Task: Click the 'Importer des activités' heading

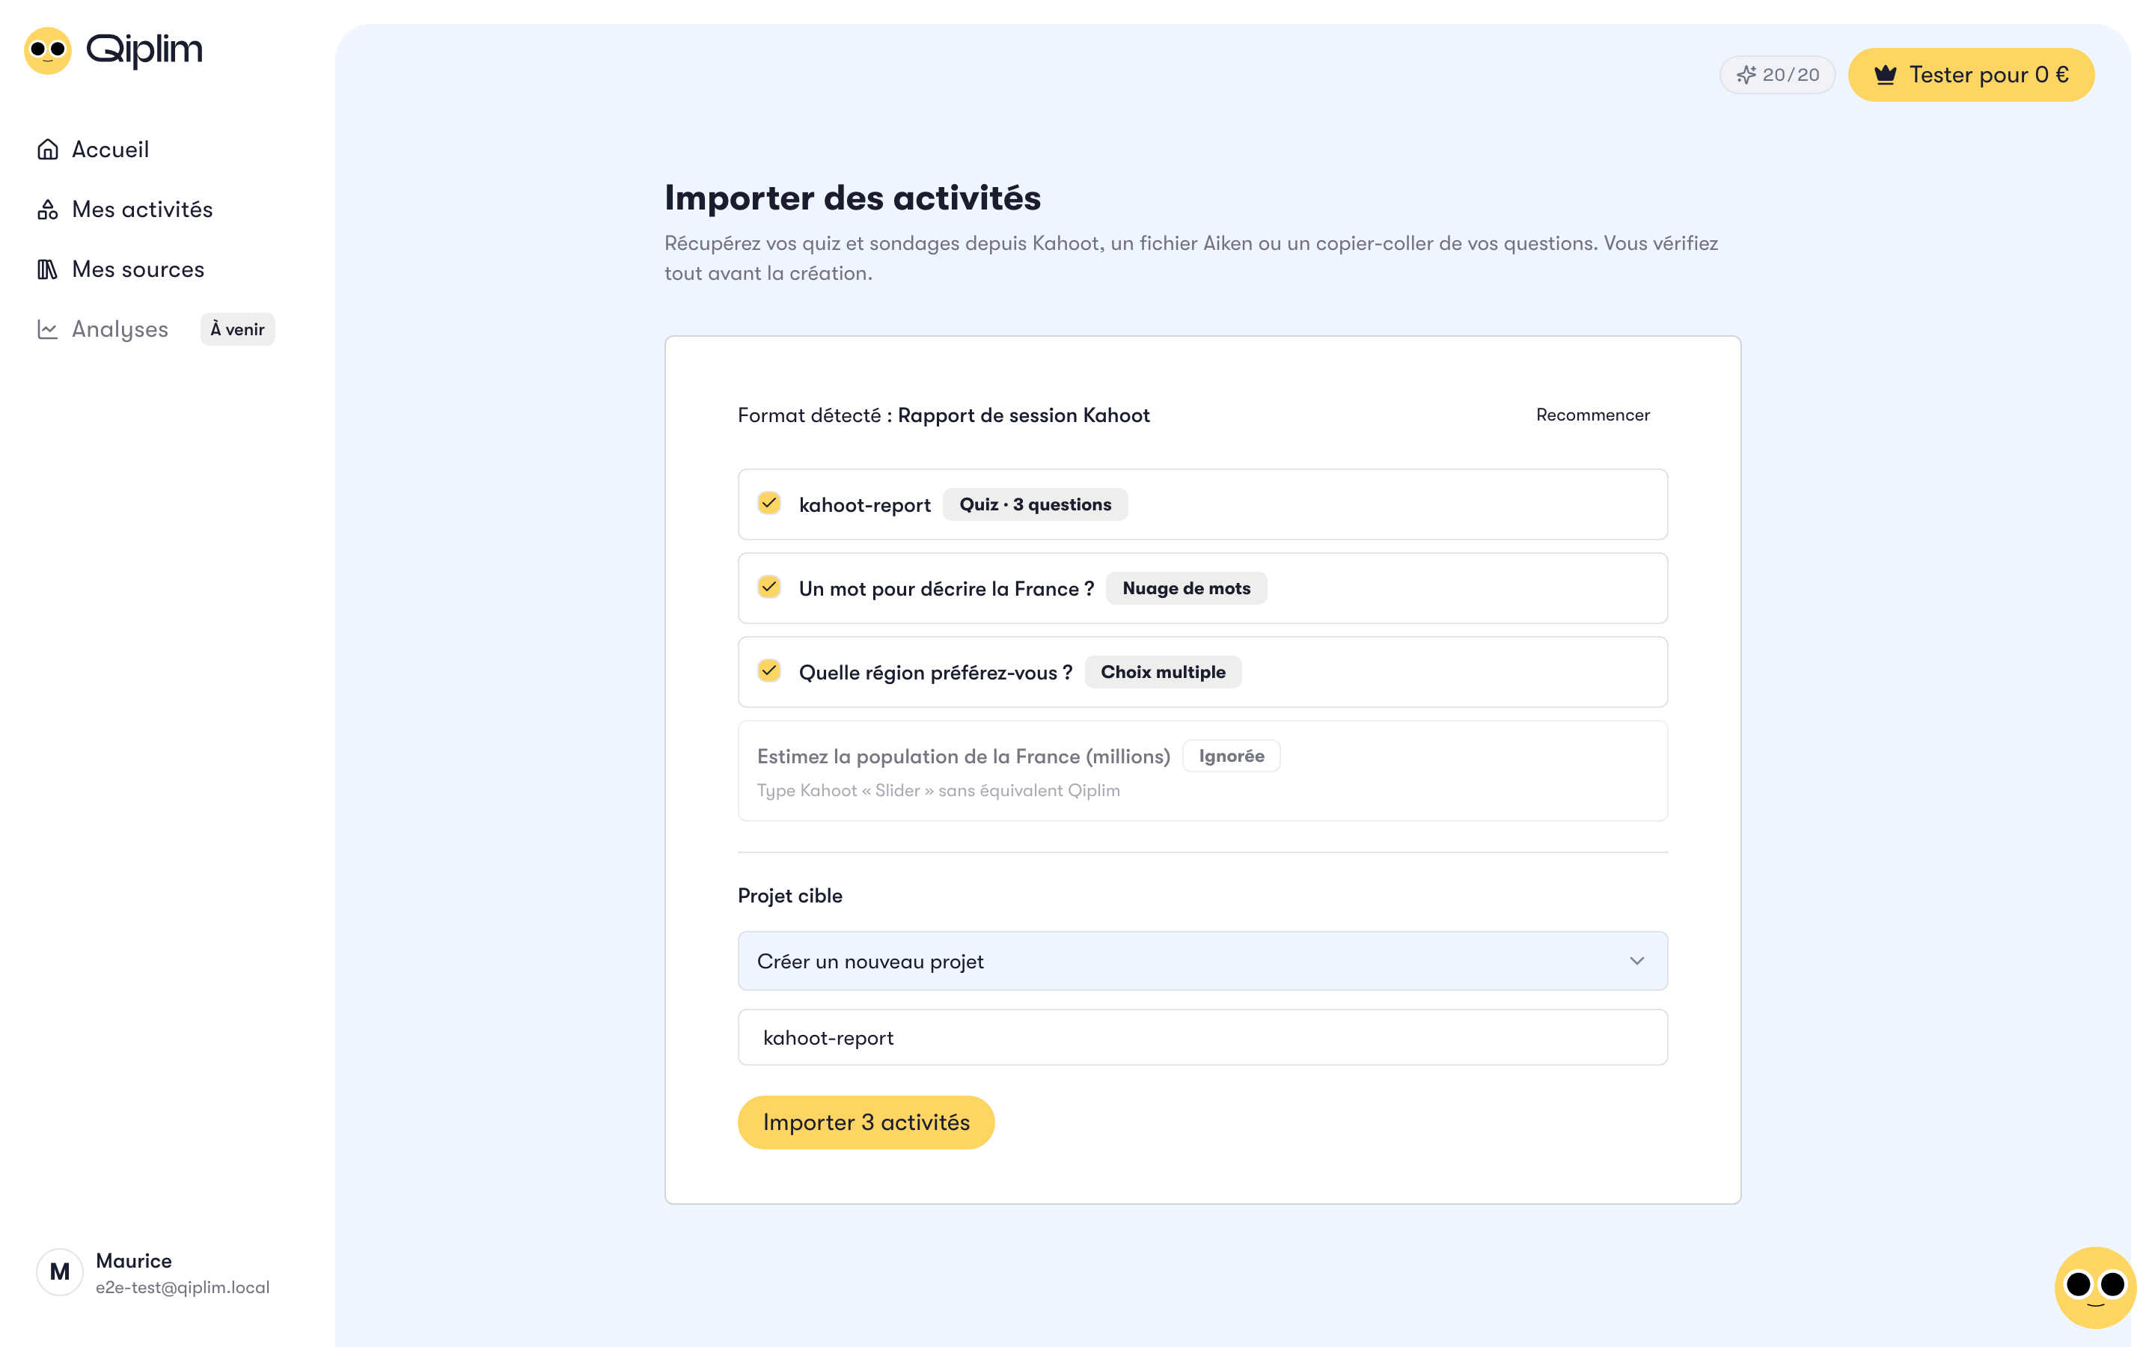Action: (x=852, y=198)
